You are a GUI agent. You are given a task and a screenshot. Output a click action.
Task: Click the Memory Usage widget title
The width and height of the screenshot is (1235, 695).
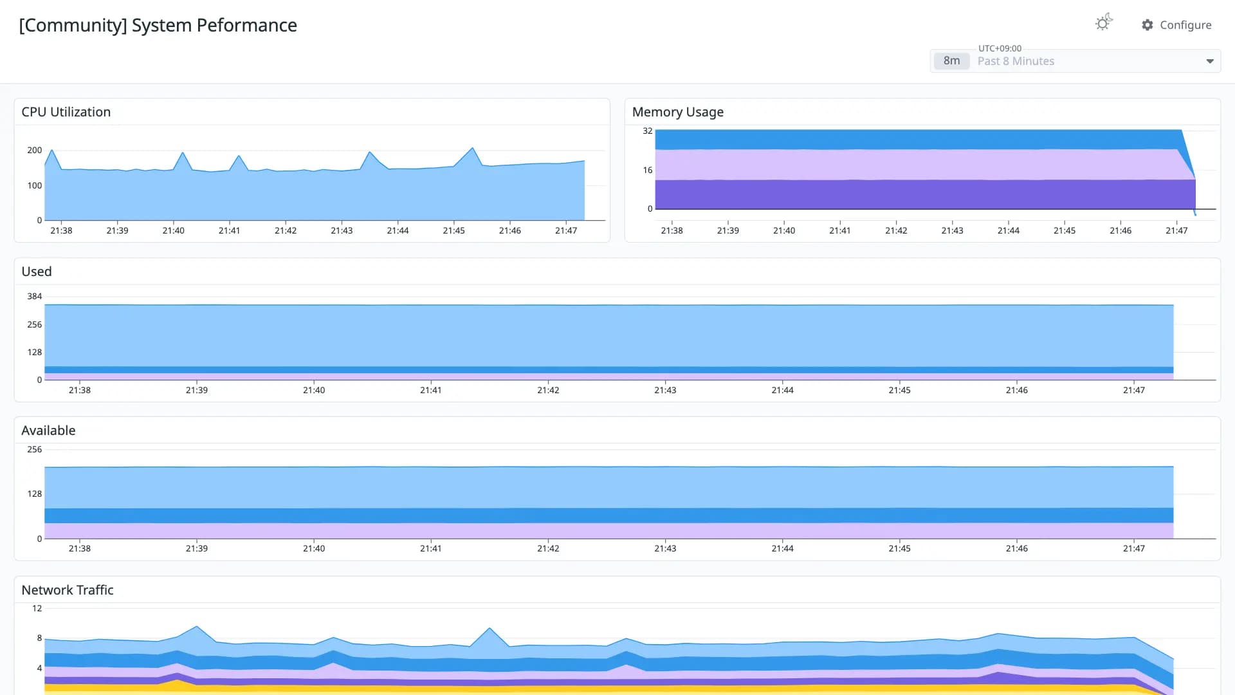pos(678,112)
